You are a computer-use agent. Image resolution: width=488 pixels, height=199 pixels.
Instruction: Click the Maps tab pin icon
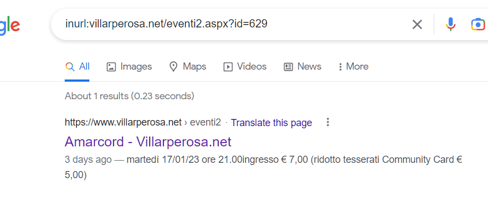pos(173,66)
